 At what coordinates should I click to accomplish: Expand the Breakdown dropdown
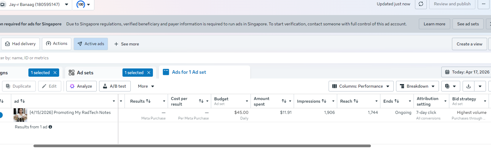417,86
